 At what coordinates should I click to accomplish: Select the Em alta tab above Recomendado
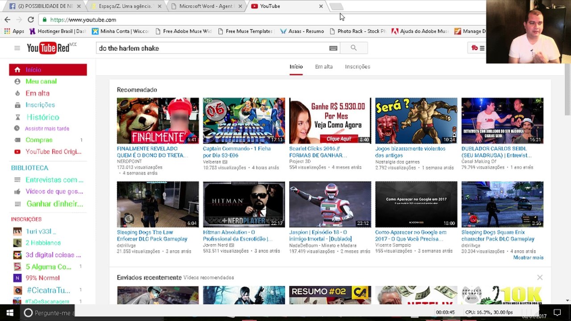pyautogui.click(x=324, y=67)
